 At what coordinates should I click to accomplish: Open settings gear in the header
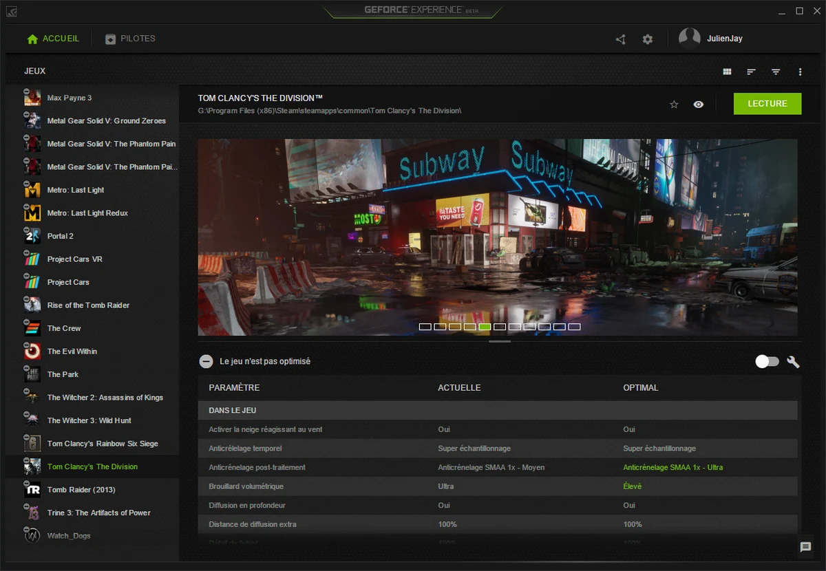coord(648,39)
